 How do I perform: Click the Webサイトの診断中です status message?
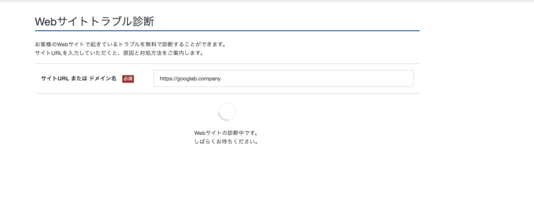tap(226, 133)
